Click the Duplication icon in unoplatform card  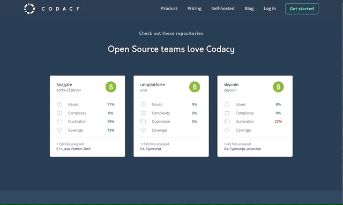pyautogui.click(x=143, y=122)
